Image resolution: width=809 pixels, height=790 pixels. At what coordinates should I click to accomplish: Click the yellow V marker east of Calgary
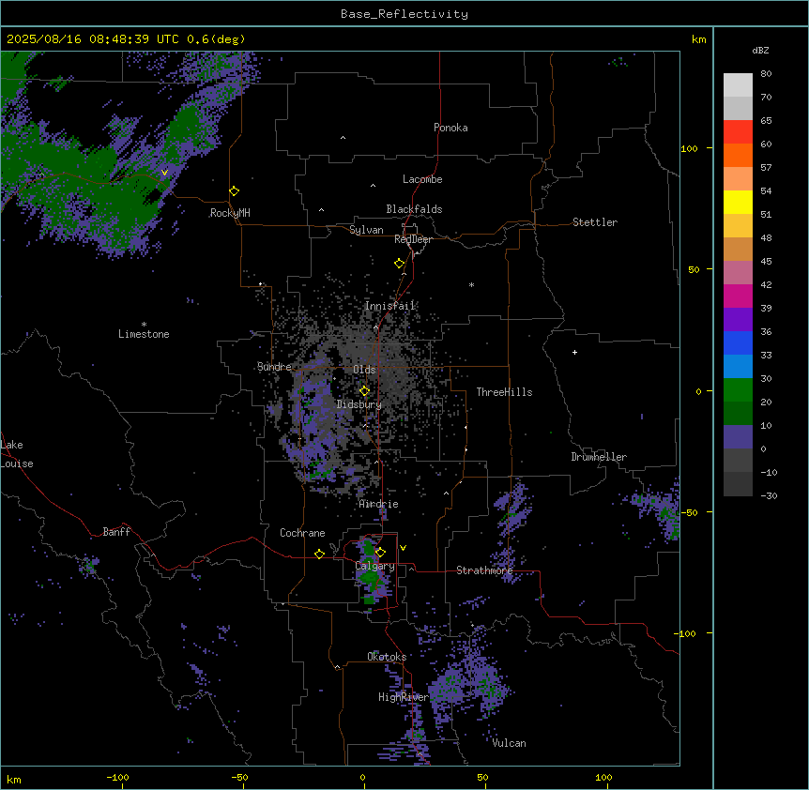tap(403, 548)
